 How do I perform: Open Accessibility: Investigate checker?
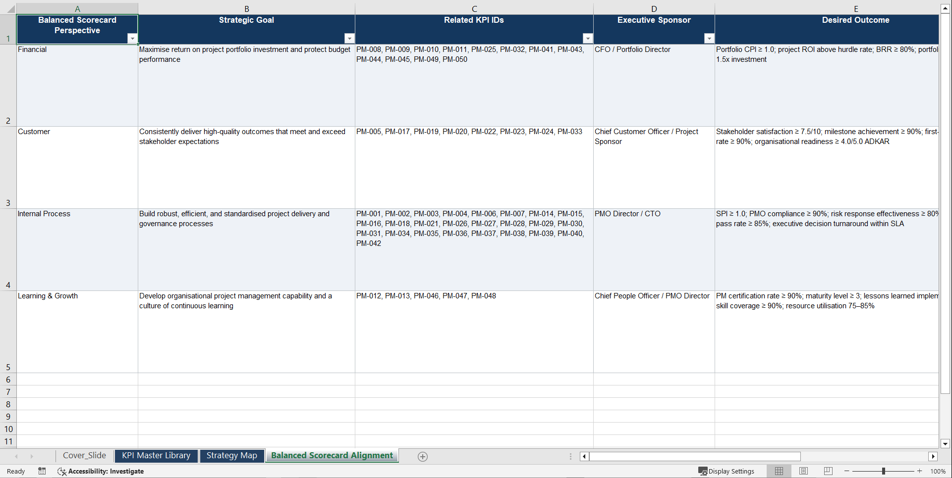coord(101,471)
